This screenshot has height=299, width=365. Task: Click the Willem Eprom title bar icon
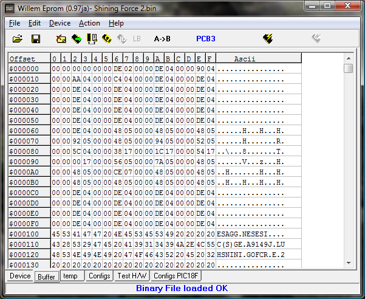tap(10, 9)
